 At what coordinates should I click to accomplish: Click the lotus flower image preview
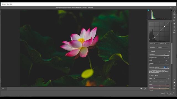click(x=74, y=48)
